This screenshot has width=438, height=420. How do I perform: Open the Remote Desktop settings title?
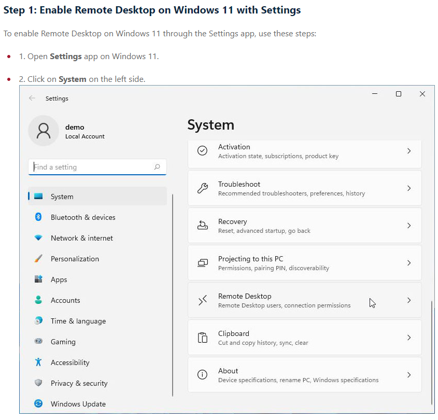click(245, 296)
